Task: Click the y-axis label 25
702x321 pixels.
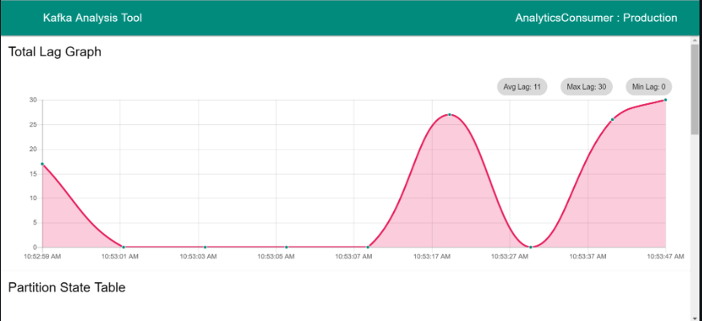Action: tap(33, 124)
